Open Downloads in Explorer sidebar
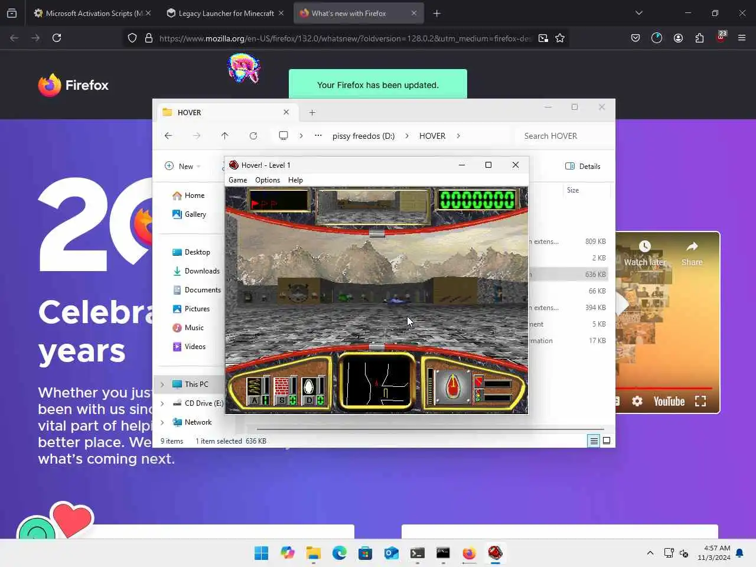756x567 pixels. click(196, 271)
